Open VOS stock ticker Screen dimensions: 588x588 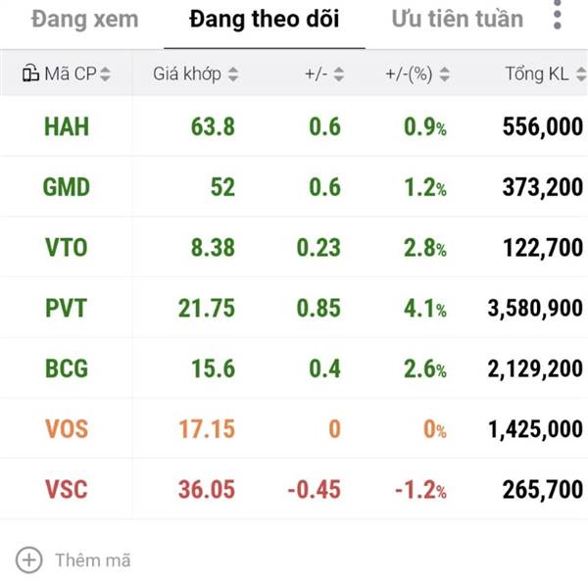point(66,429)
